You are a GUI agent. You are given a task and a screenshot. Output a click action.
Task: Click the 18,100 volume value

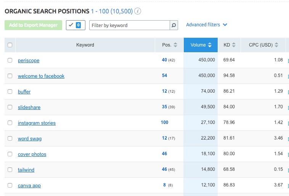point(208,154)
